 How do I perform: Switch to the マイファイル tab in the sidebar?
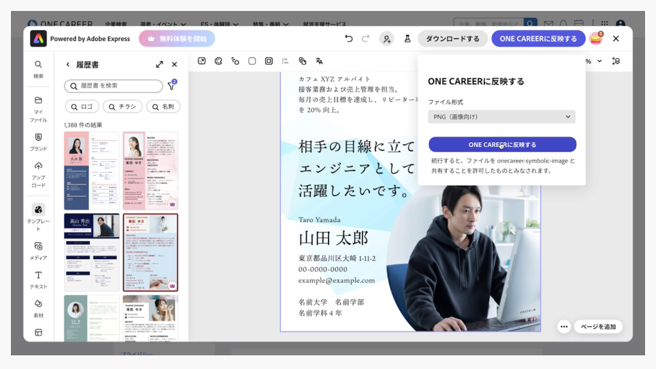38,109
